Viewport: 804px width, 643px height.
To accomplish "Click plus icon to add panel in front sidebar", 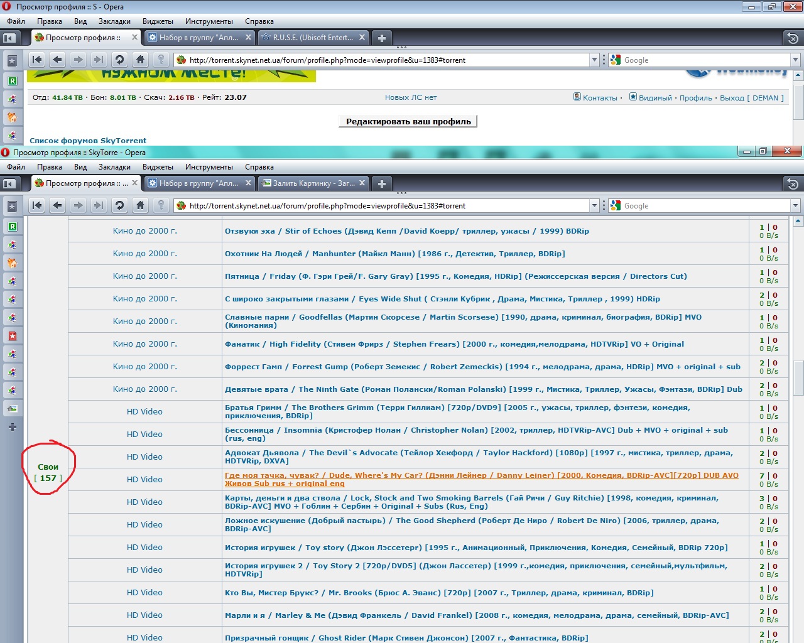I will coord(12,427).
